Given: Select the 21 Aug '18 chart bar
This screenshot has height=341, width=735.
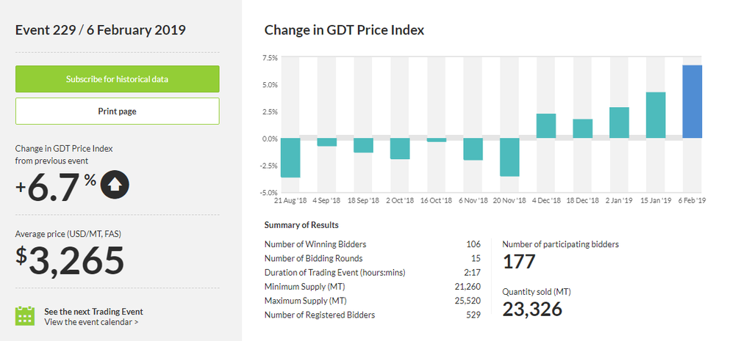Looking at the screenshot, I should (x=290, y=158).
